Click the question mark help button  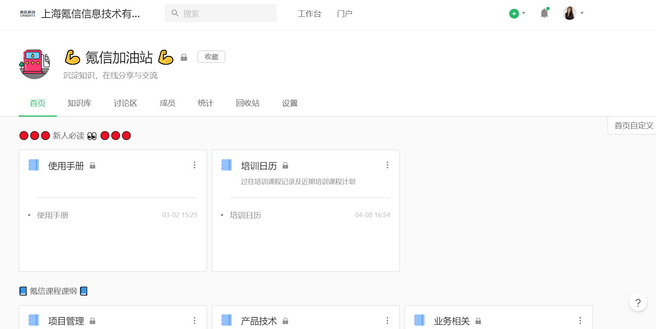(638, 302)
